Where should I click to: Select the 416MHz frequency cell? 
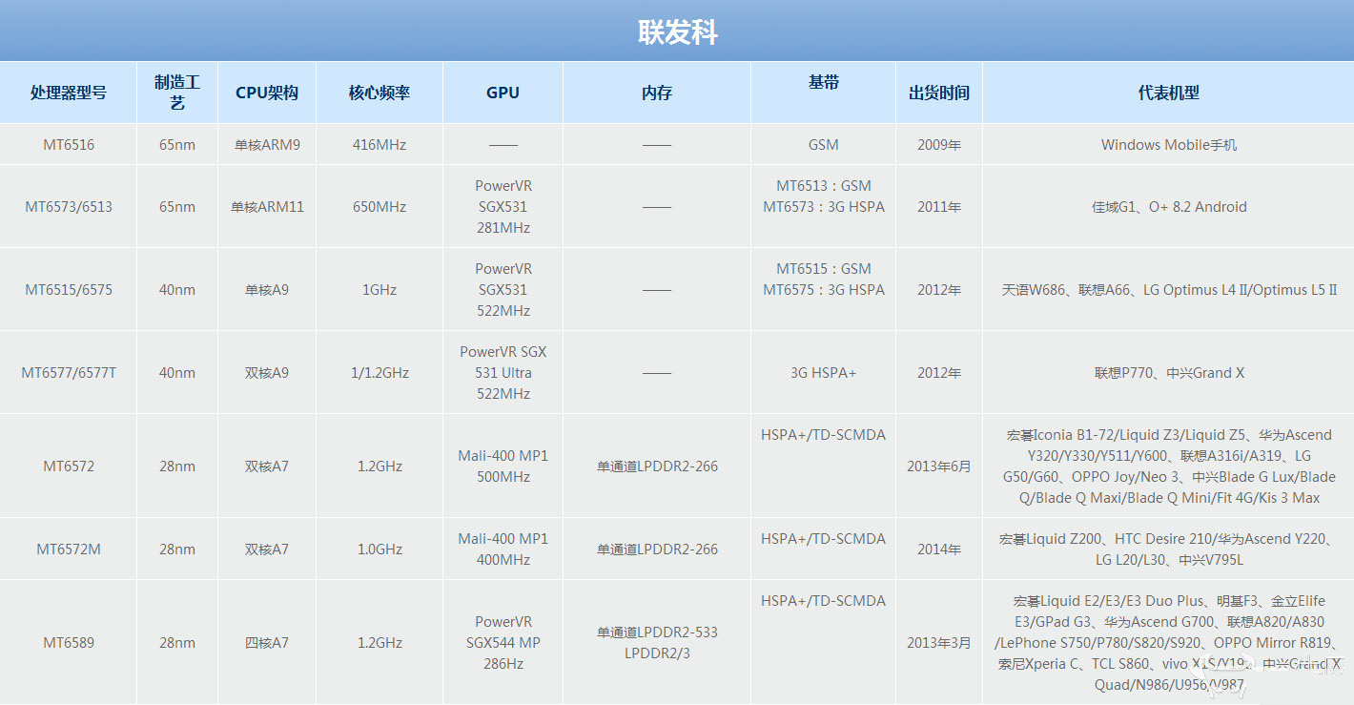point(380,145)
